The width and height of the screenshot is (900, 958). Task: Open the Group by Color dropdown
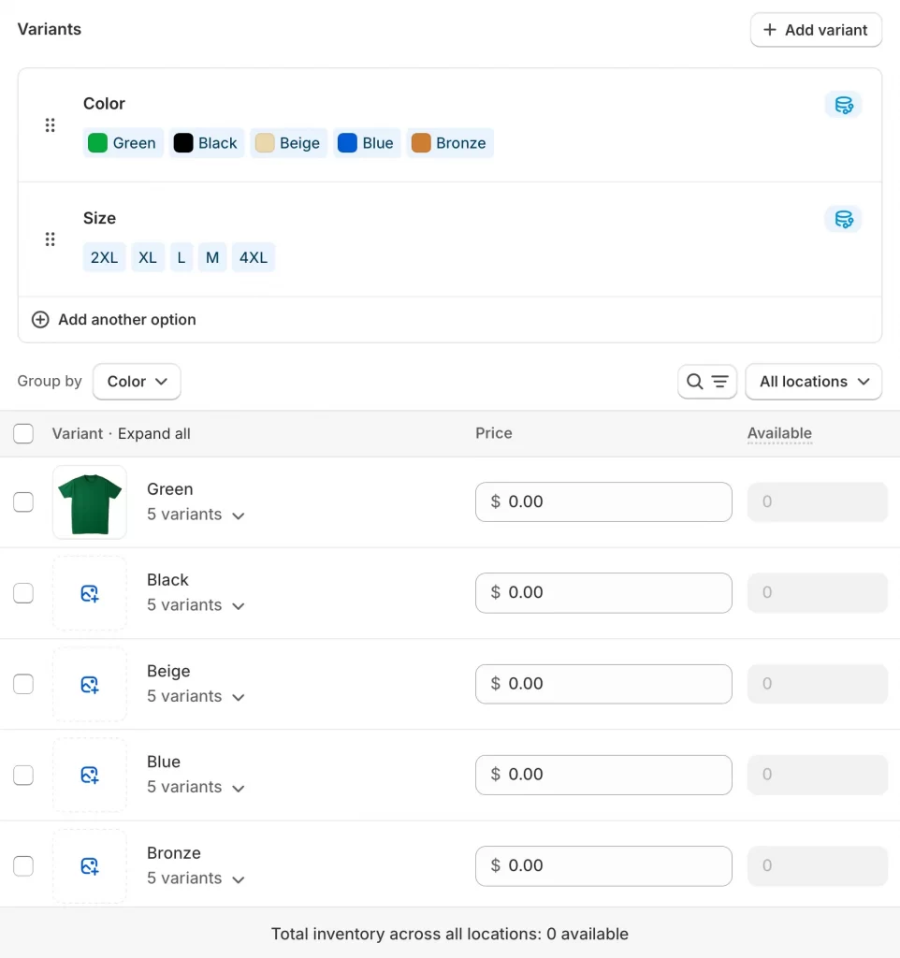click(137, 382)
